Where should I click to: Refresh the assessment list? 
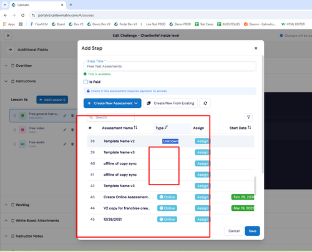205,104
